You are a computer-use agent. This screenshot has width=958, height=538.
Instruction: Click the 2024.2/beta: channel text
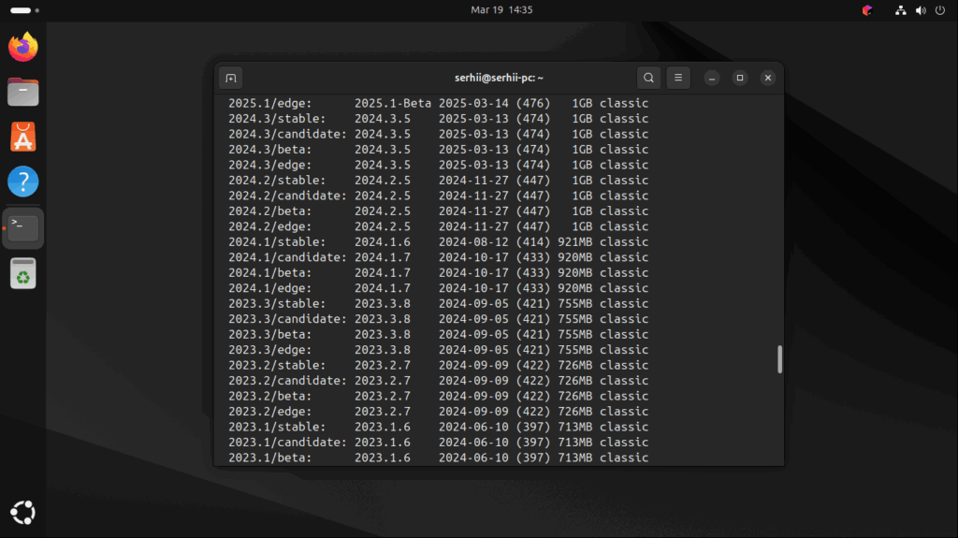[x=270, y=211]
